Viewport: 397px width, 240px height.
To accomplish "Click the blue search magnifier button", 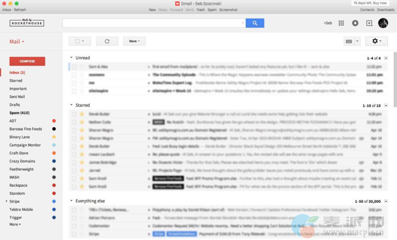I will (x=255, y=23).
